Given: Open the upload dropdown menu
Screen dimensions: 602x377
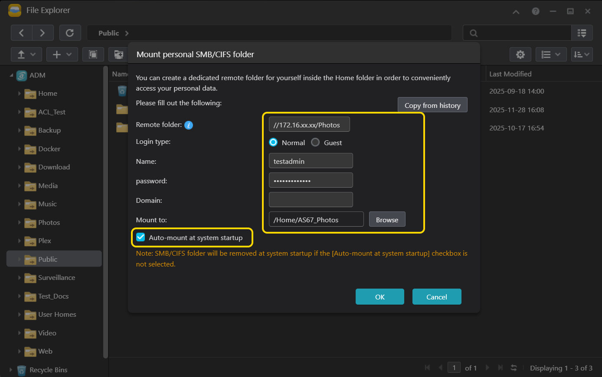Looking at the screenshot, I should (26, 55).
